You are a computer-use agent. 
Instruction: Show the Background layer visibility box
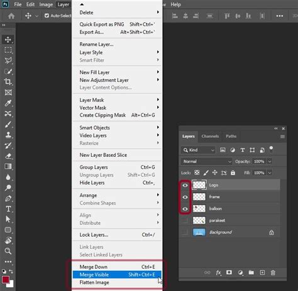click(x=185, y=232)
